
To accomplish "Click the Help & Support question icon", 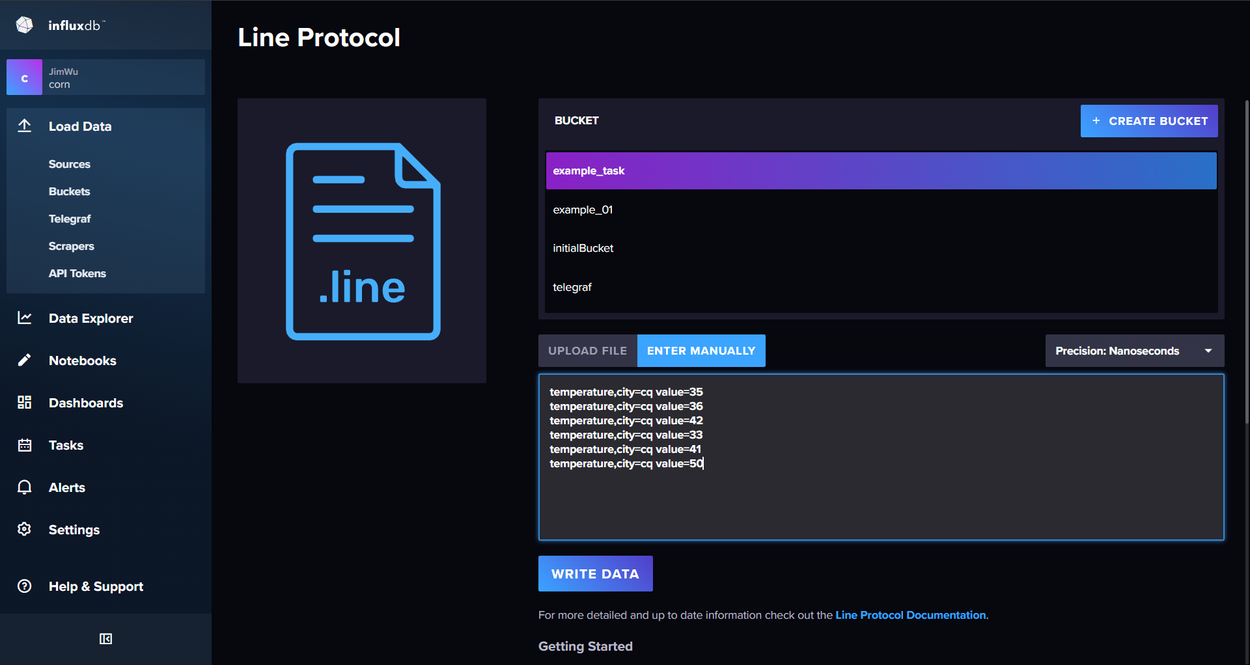I will click(25, 586).
